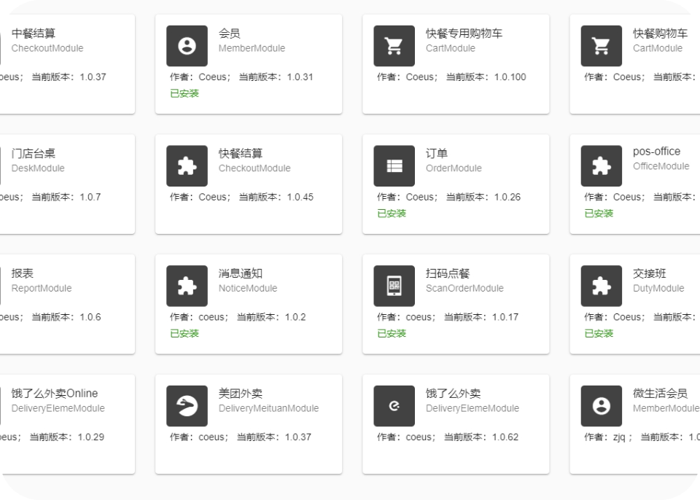Screen dimensions: 700x500
Task: Click 已安装 status under 扫码点餐
Action: coord(392,333)
